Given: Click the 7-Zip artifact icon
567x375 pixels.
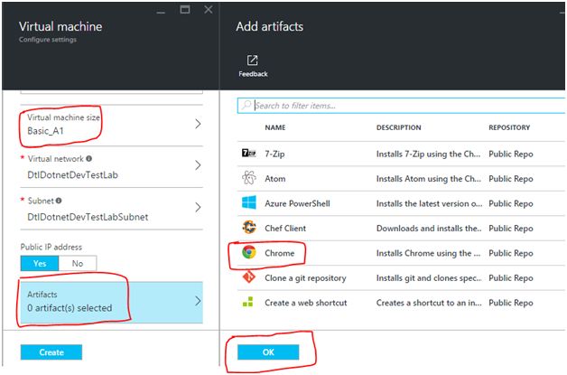Looking at the screenshot, I should coord(249,154).
